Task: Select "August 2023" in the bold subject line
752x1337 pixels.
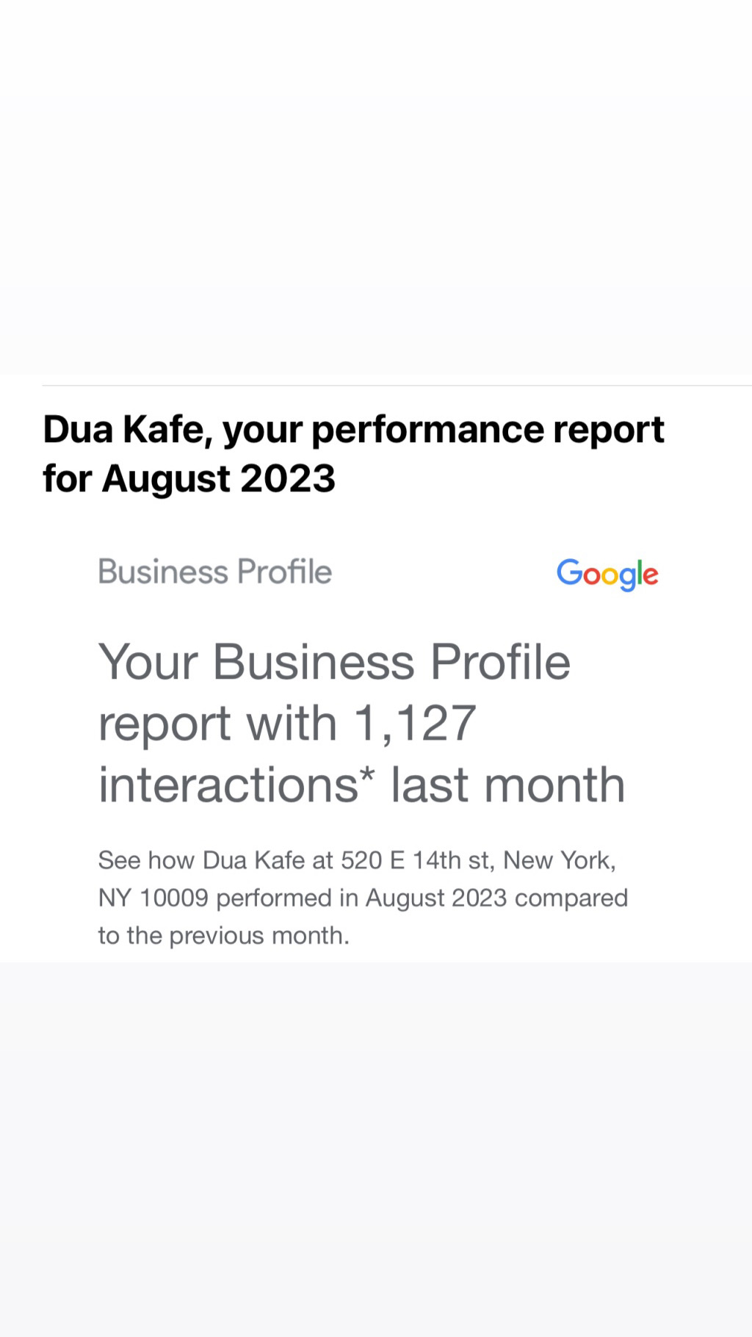Action: point(218,479)
